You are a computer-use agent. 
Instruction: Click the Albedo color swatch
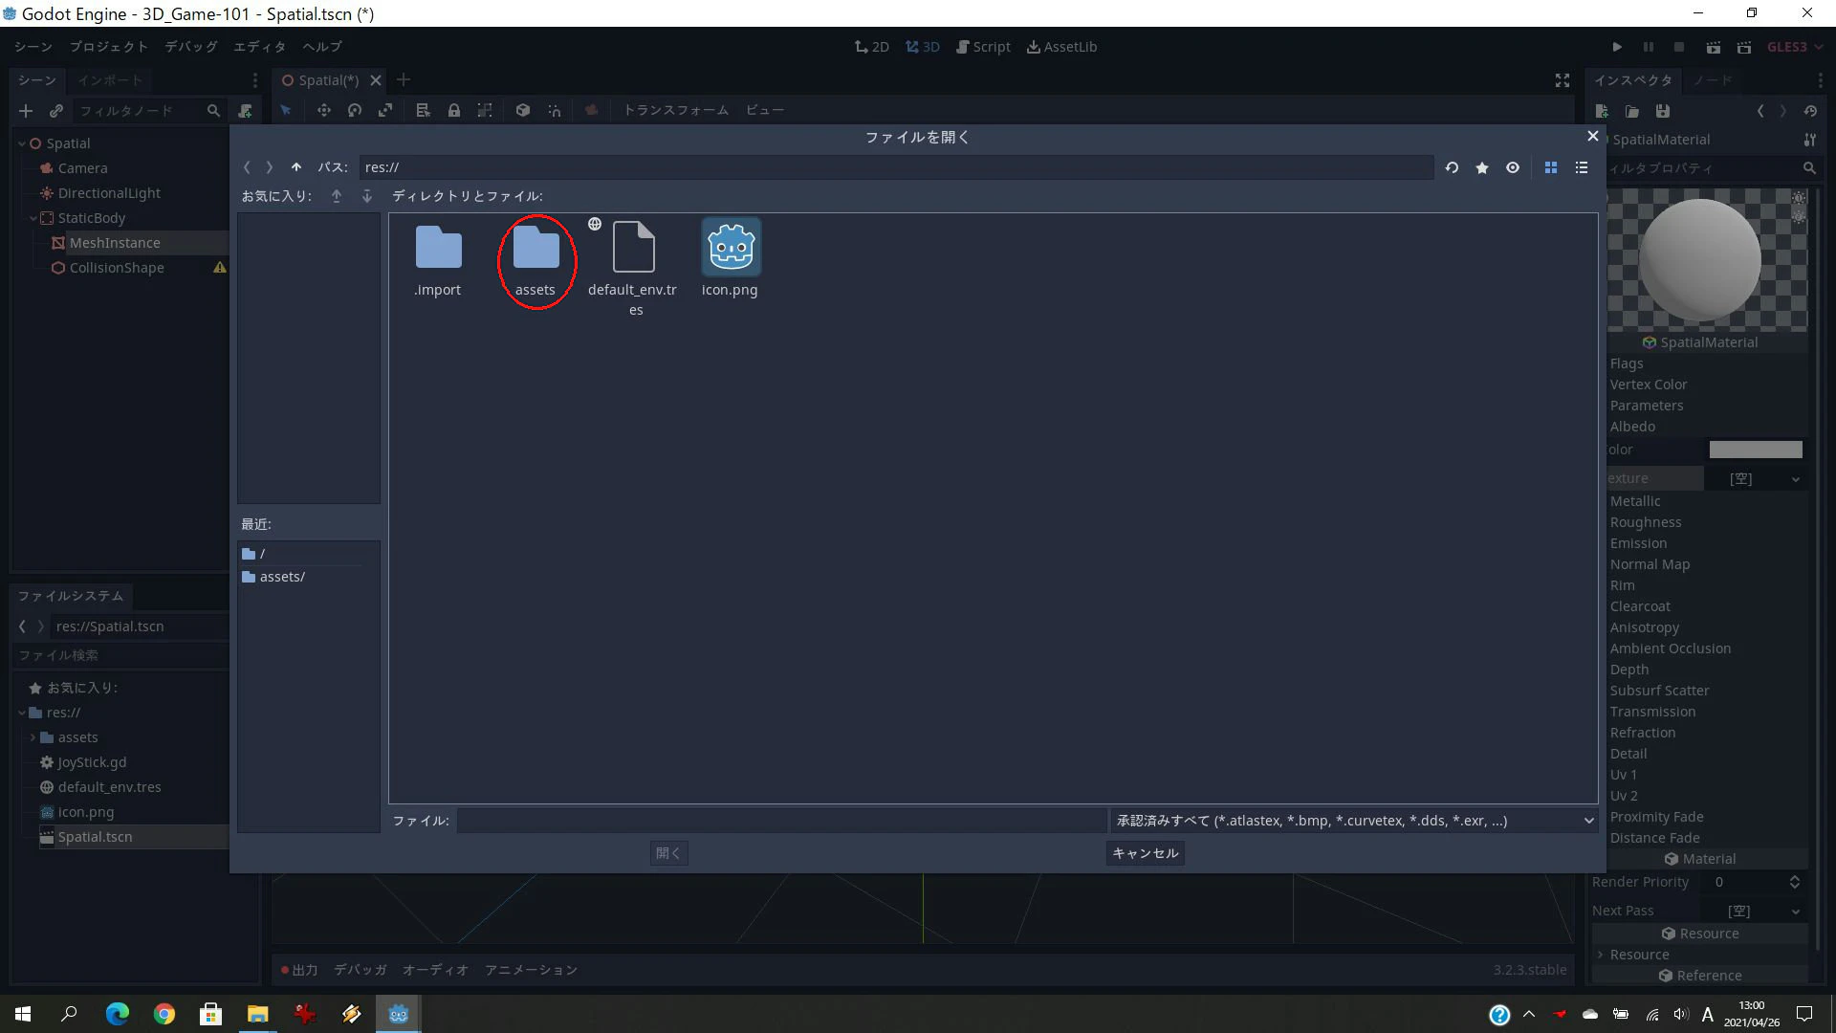tap(1756, 450)
